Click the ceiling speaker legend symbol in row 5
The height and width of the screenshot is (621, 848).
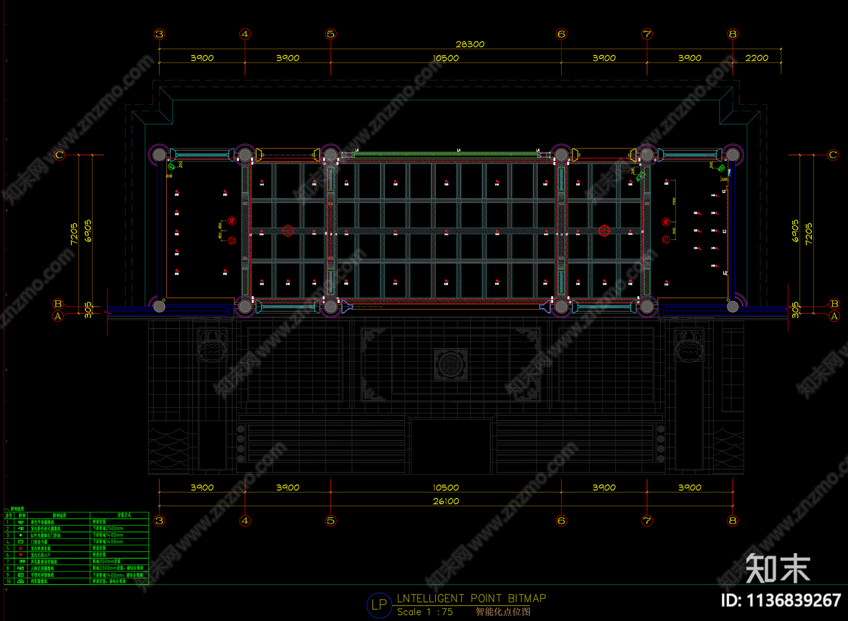(x=21, y=548)
